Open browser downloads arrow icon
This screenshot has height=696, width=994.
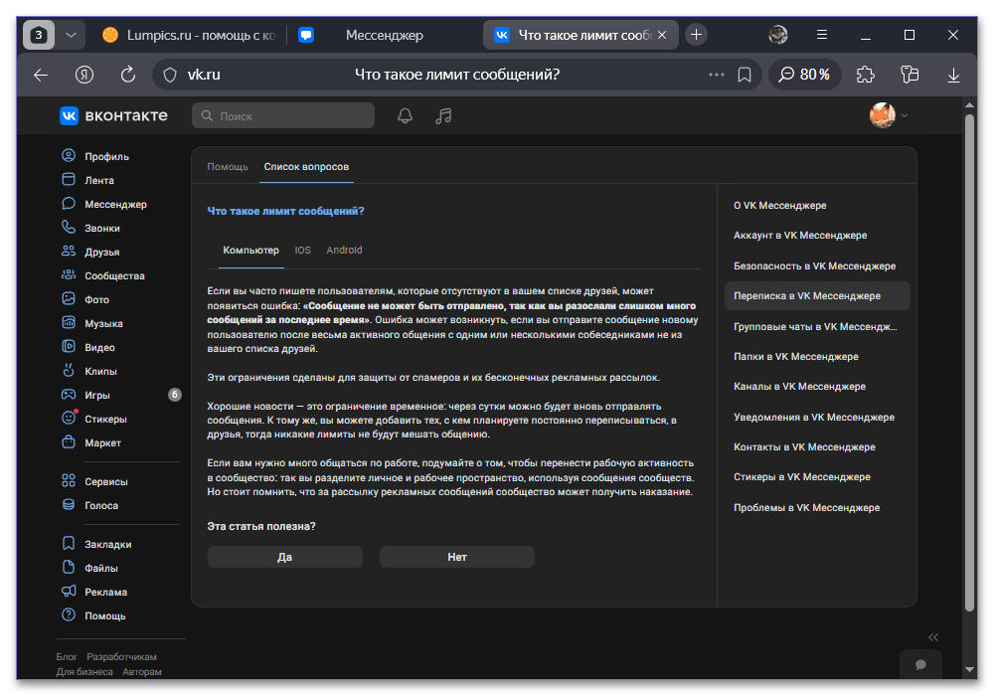pos(953,75)
